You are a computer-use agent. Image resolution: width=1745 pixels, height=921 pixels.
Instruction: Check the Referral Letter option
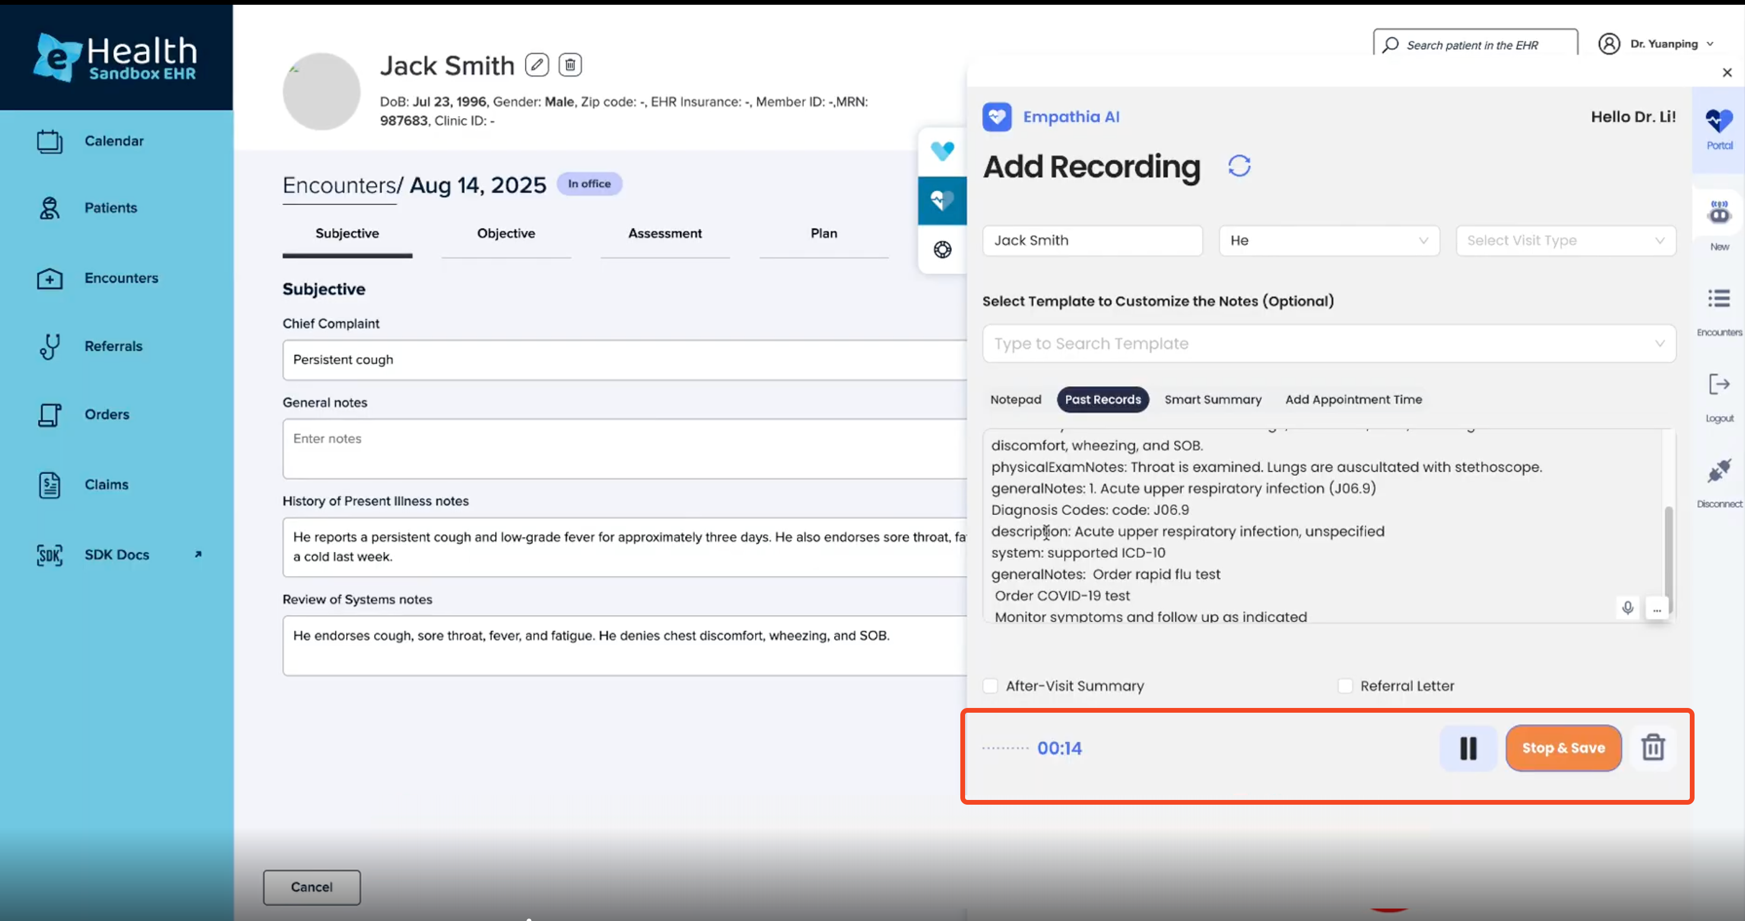(1346, 686)
